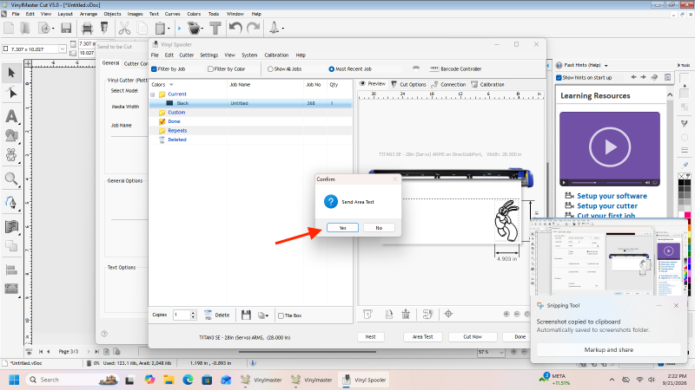Play the Learning Resources video thumbnail
This screenshot has height=390, width=695.
point(610,146)
